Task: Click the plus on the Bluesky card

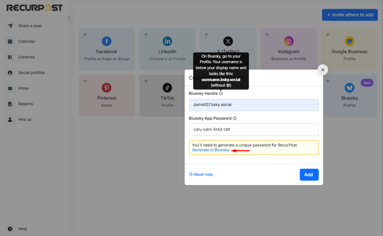Action: coord(328,81)
